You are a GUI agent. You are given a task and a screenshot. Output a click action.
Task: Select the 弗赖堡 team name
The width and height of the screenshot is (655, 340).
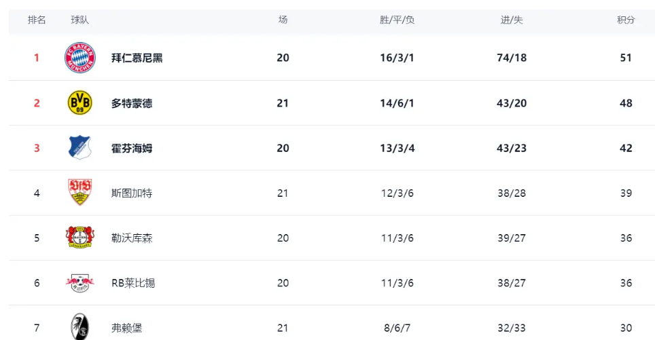(x=127, y=328)
